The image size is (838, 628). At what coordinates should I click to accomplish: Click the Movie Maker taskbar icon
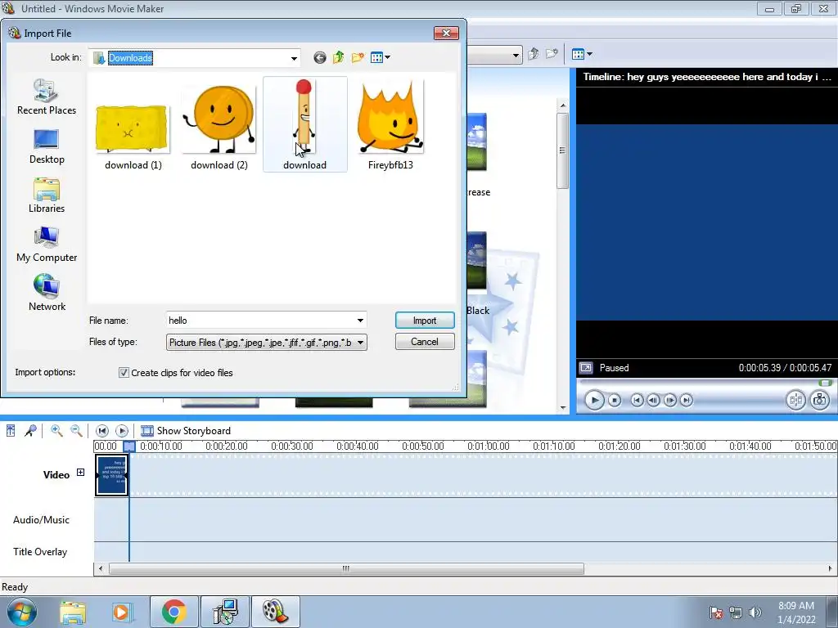[x=276, y=612]
